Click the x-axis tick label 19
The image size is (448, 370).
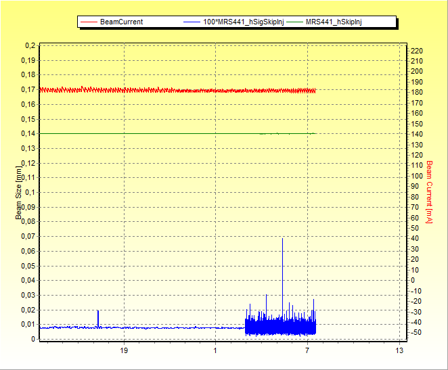(x=123, y=350)
